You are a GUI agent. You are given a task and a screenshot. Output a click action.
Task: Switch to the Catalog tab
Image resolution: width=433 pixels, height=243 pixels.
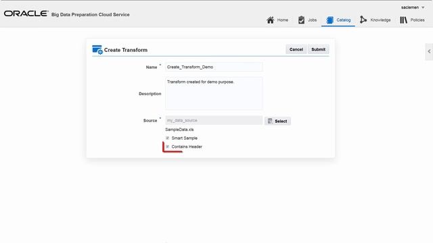click(x=338, y=20)
